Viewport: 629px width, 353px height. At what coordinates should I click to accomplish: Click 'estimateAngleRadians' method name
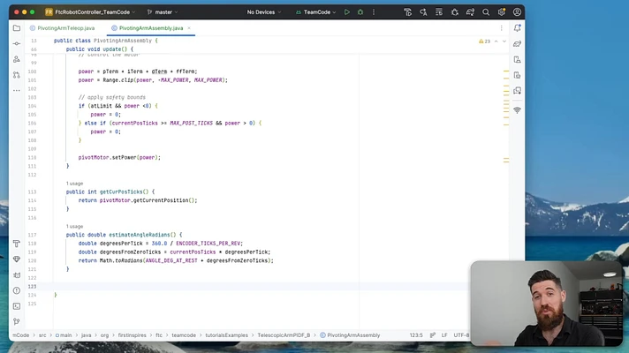(140, 235)
